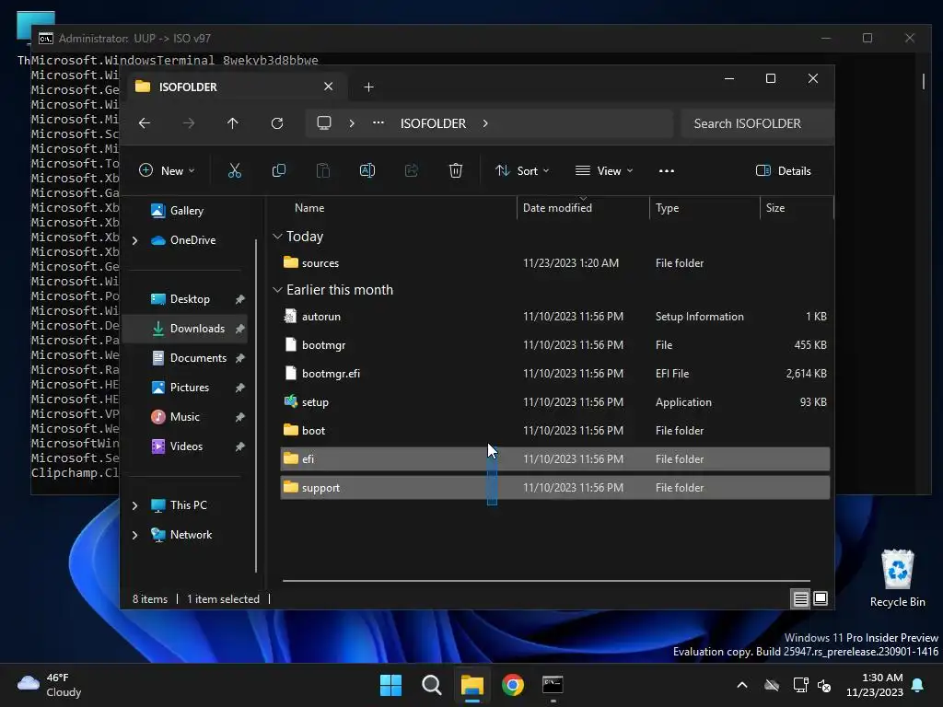Select the setup application
This screenshot has height=707, width=943.
click(554, 402)
